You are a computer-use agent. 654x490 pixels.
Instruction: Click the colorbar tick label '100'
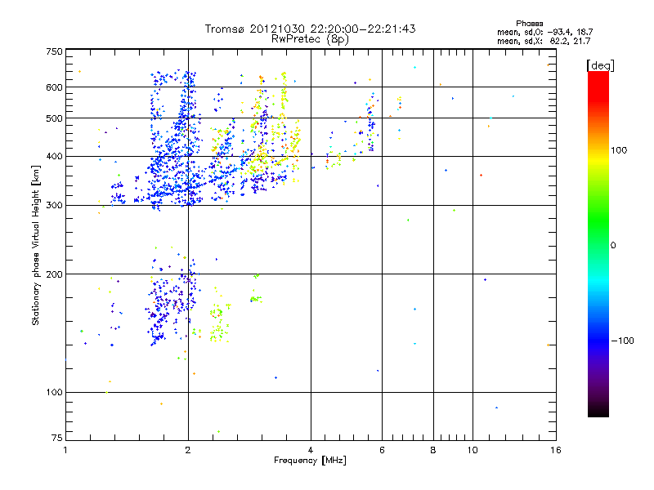[619, 150]
